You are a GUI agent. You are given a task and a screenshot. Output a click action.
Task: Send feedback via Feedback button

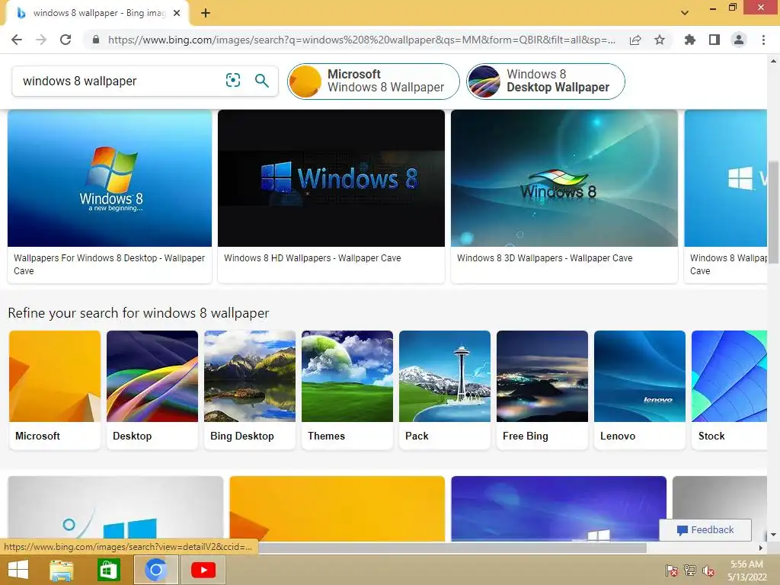click(x=705, y=530)
